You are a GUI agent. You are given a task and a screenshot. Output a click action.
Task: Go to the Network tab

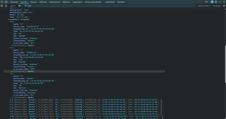click(x=43, y=2)
